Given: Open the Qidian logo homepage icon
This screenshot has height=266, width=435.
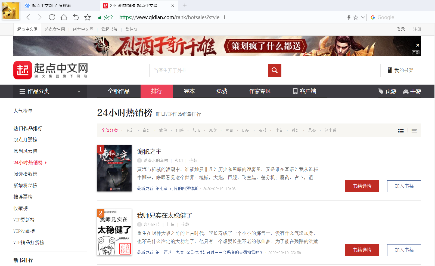Looking at the screenshot, I should coord(23,70).
